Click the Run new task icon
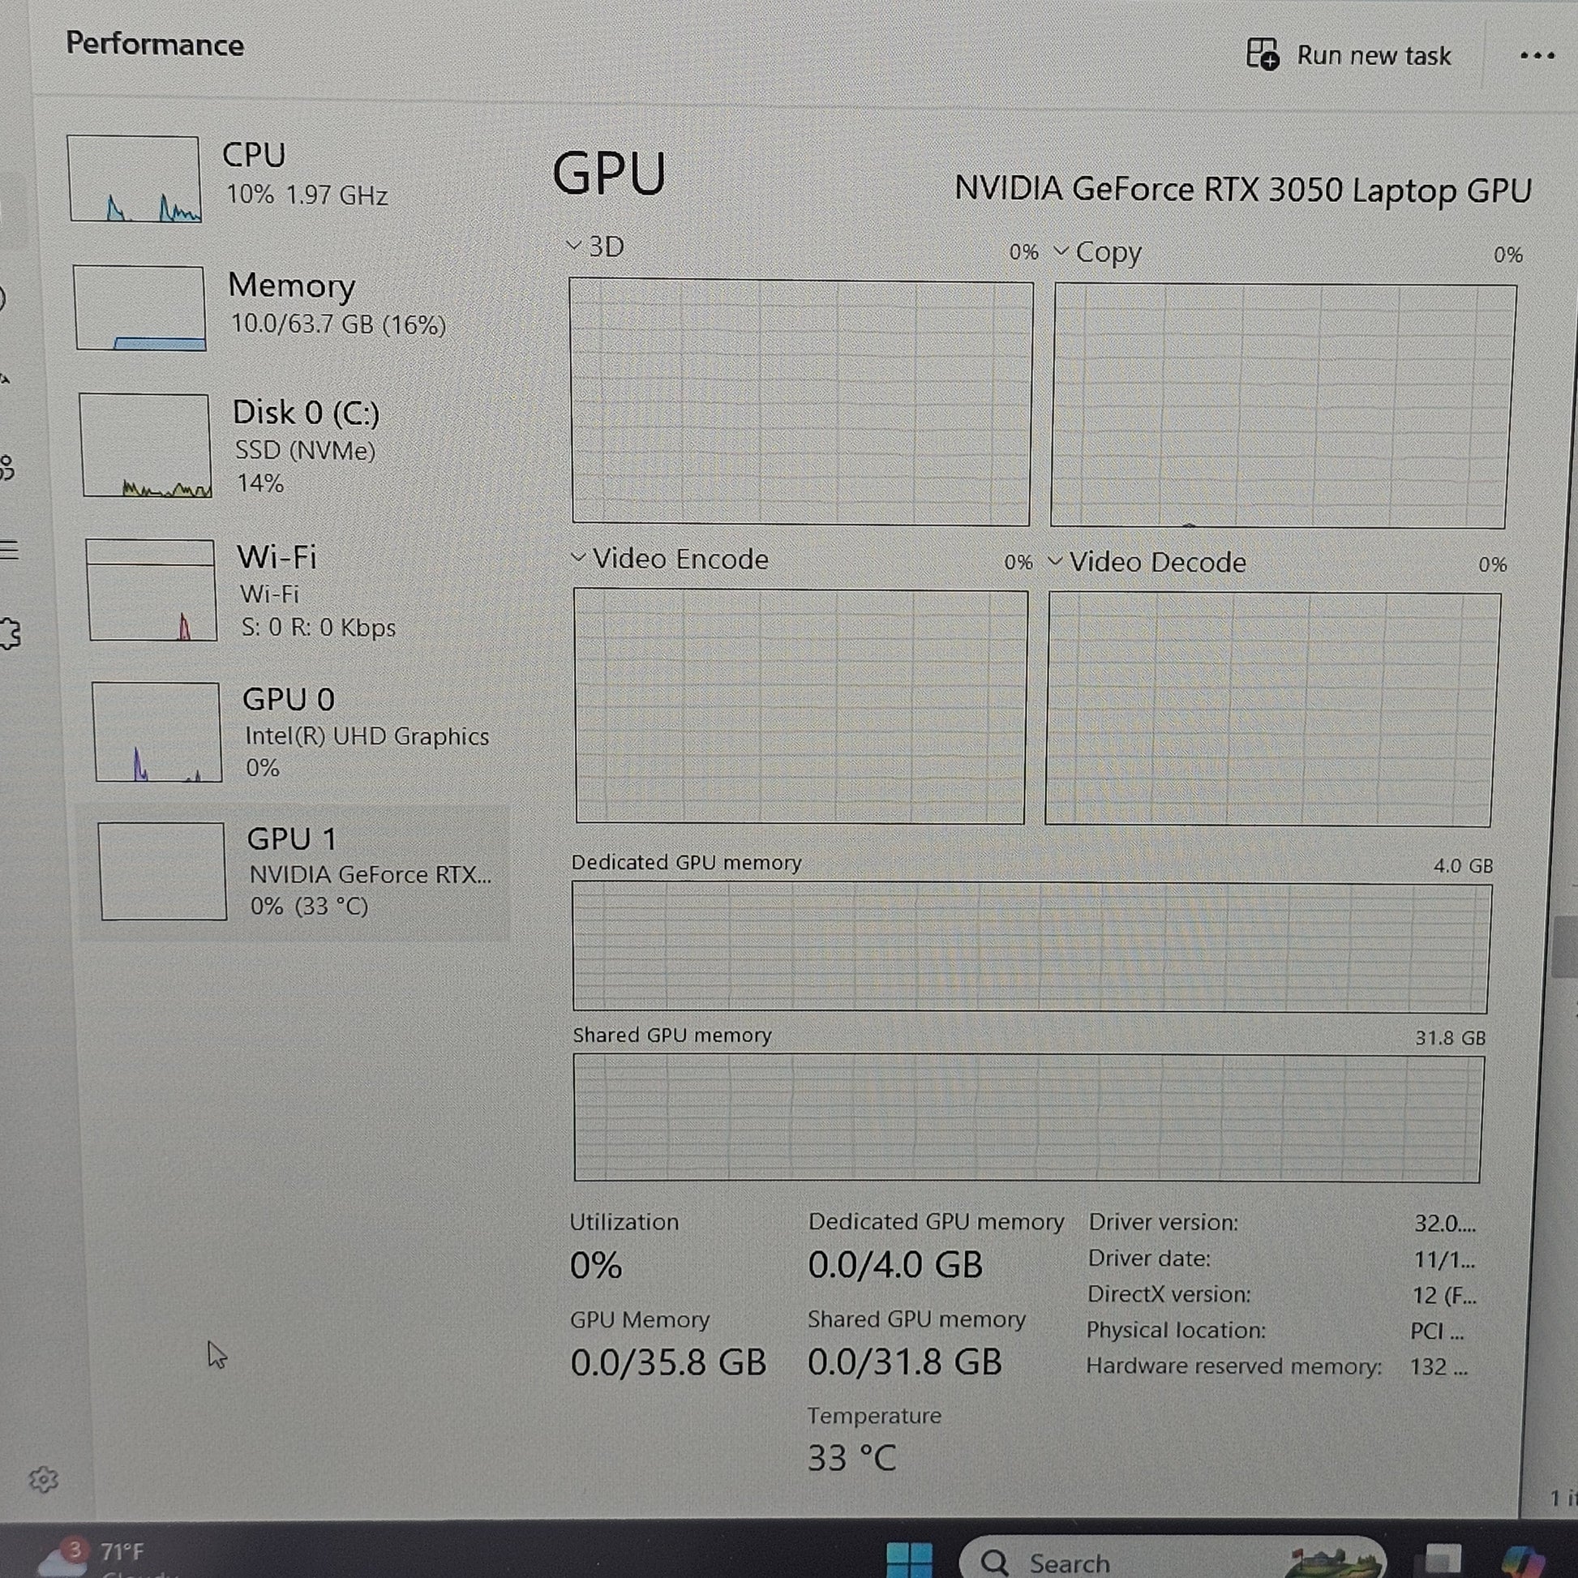This screenshot has width=1578, height=1578. tap(1262, 54)
